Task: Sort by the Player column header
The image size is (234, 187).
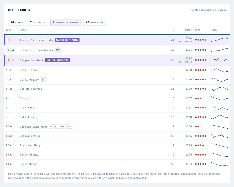Action: [23, 30]
